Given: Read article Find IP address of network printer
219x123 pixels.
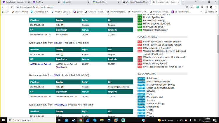Looking at the screenshot, I should click(162, 41).
